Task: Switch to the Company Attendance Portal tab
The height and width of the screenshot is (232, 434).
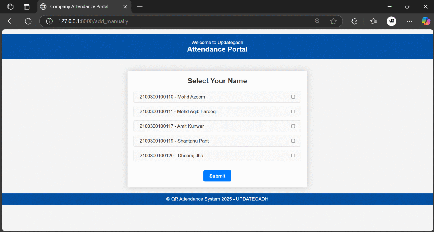Action: coord(79,6)
